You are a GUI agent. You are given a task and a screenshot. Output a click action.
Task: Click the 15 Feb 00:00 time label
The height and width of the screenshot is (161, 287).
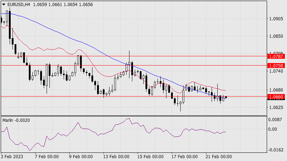[x=151, y=156]
